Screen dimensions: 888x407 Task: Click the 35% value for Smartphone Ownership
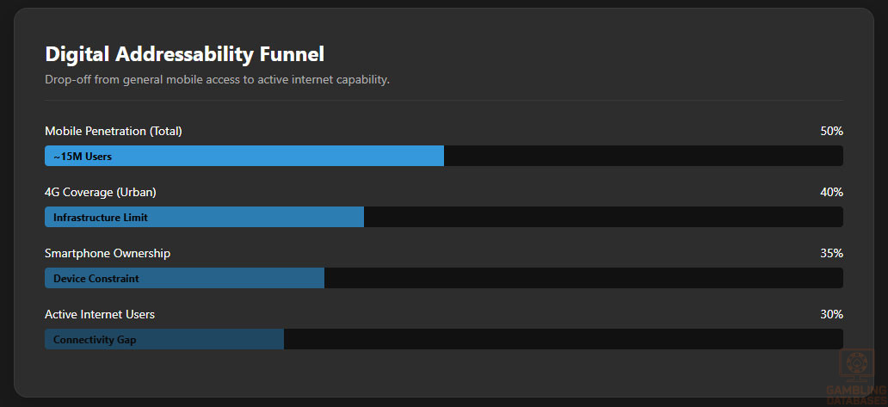pyautogui.click(x=831, y=253)
